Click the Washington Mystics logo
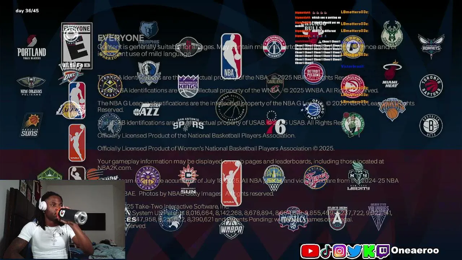462x260 pixels. click(x=293, y=218)
